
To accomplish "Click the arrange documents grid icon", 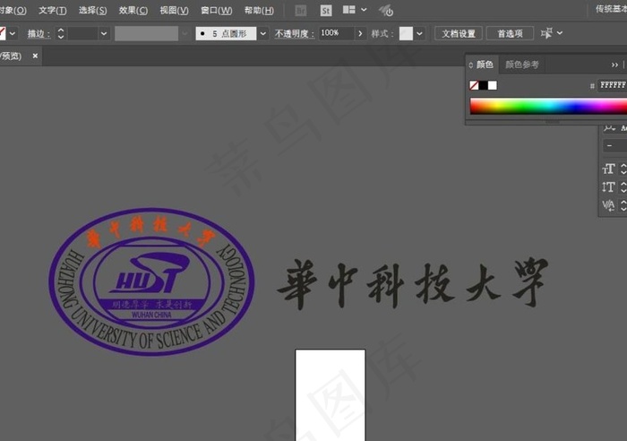I will (x=349, y=10).
